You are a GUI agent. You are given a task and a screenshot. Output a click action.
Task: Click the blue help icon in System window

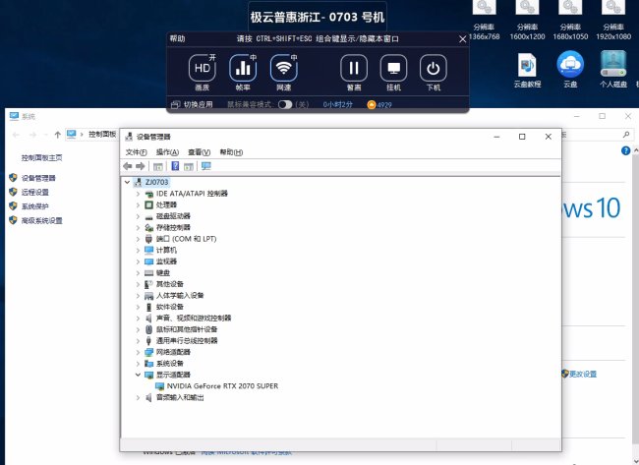tap(625, 150)
